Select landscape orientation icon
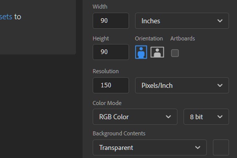 click(x=157, y=52)
